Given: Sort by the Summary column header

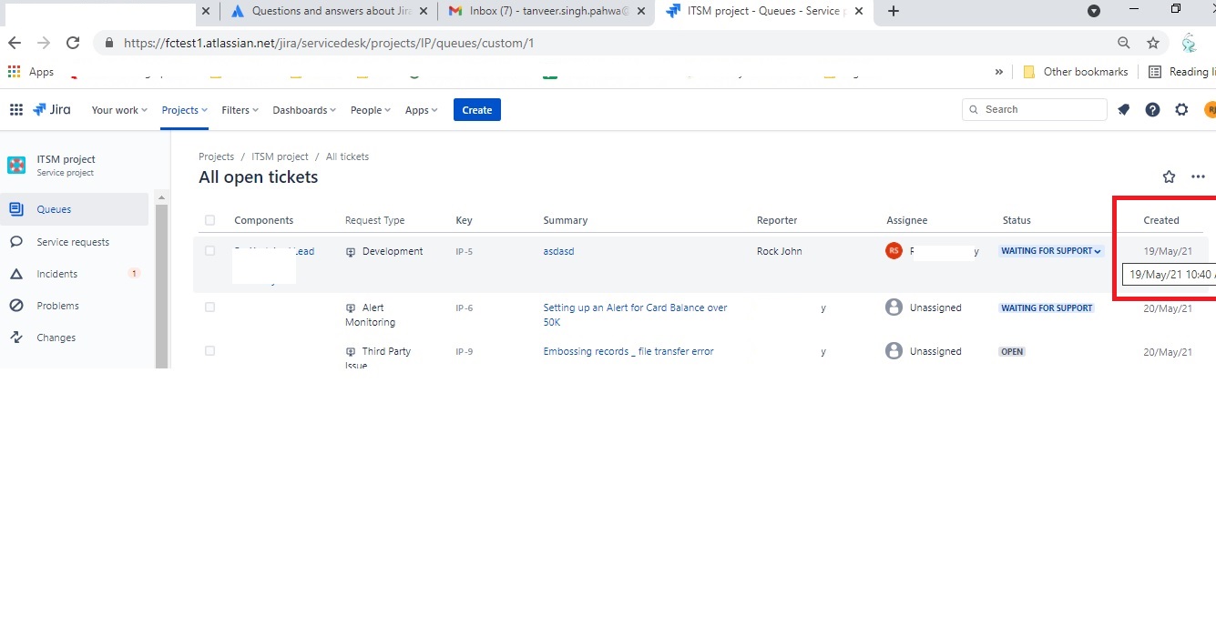Looking at the screenshot, I should (x=566, y=220).
